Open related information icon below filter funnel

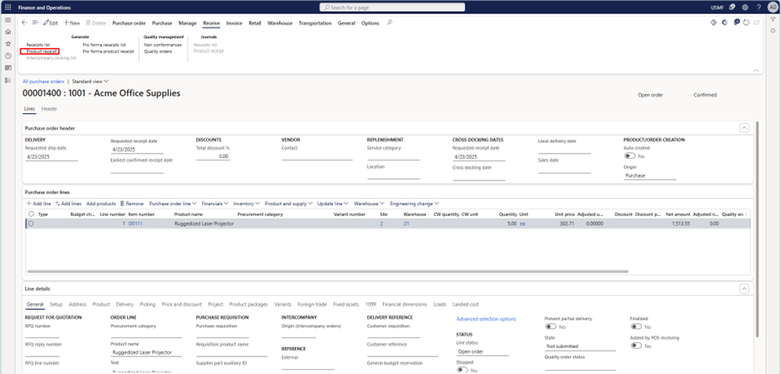[773, 31]
